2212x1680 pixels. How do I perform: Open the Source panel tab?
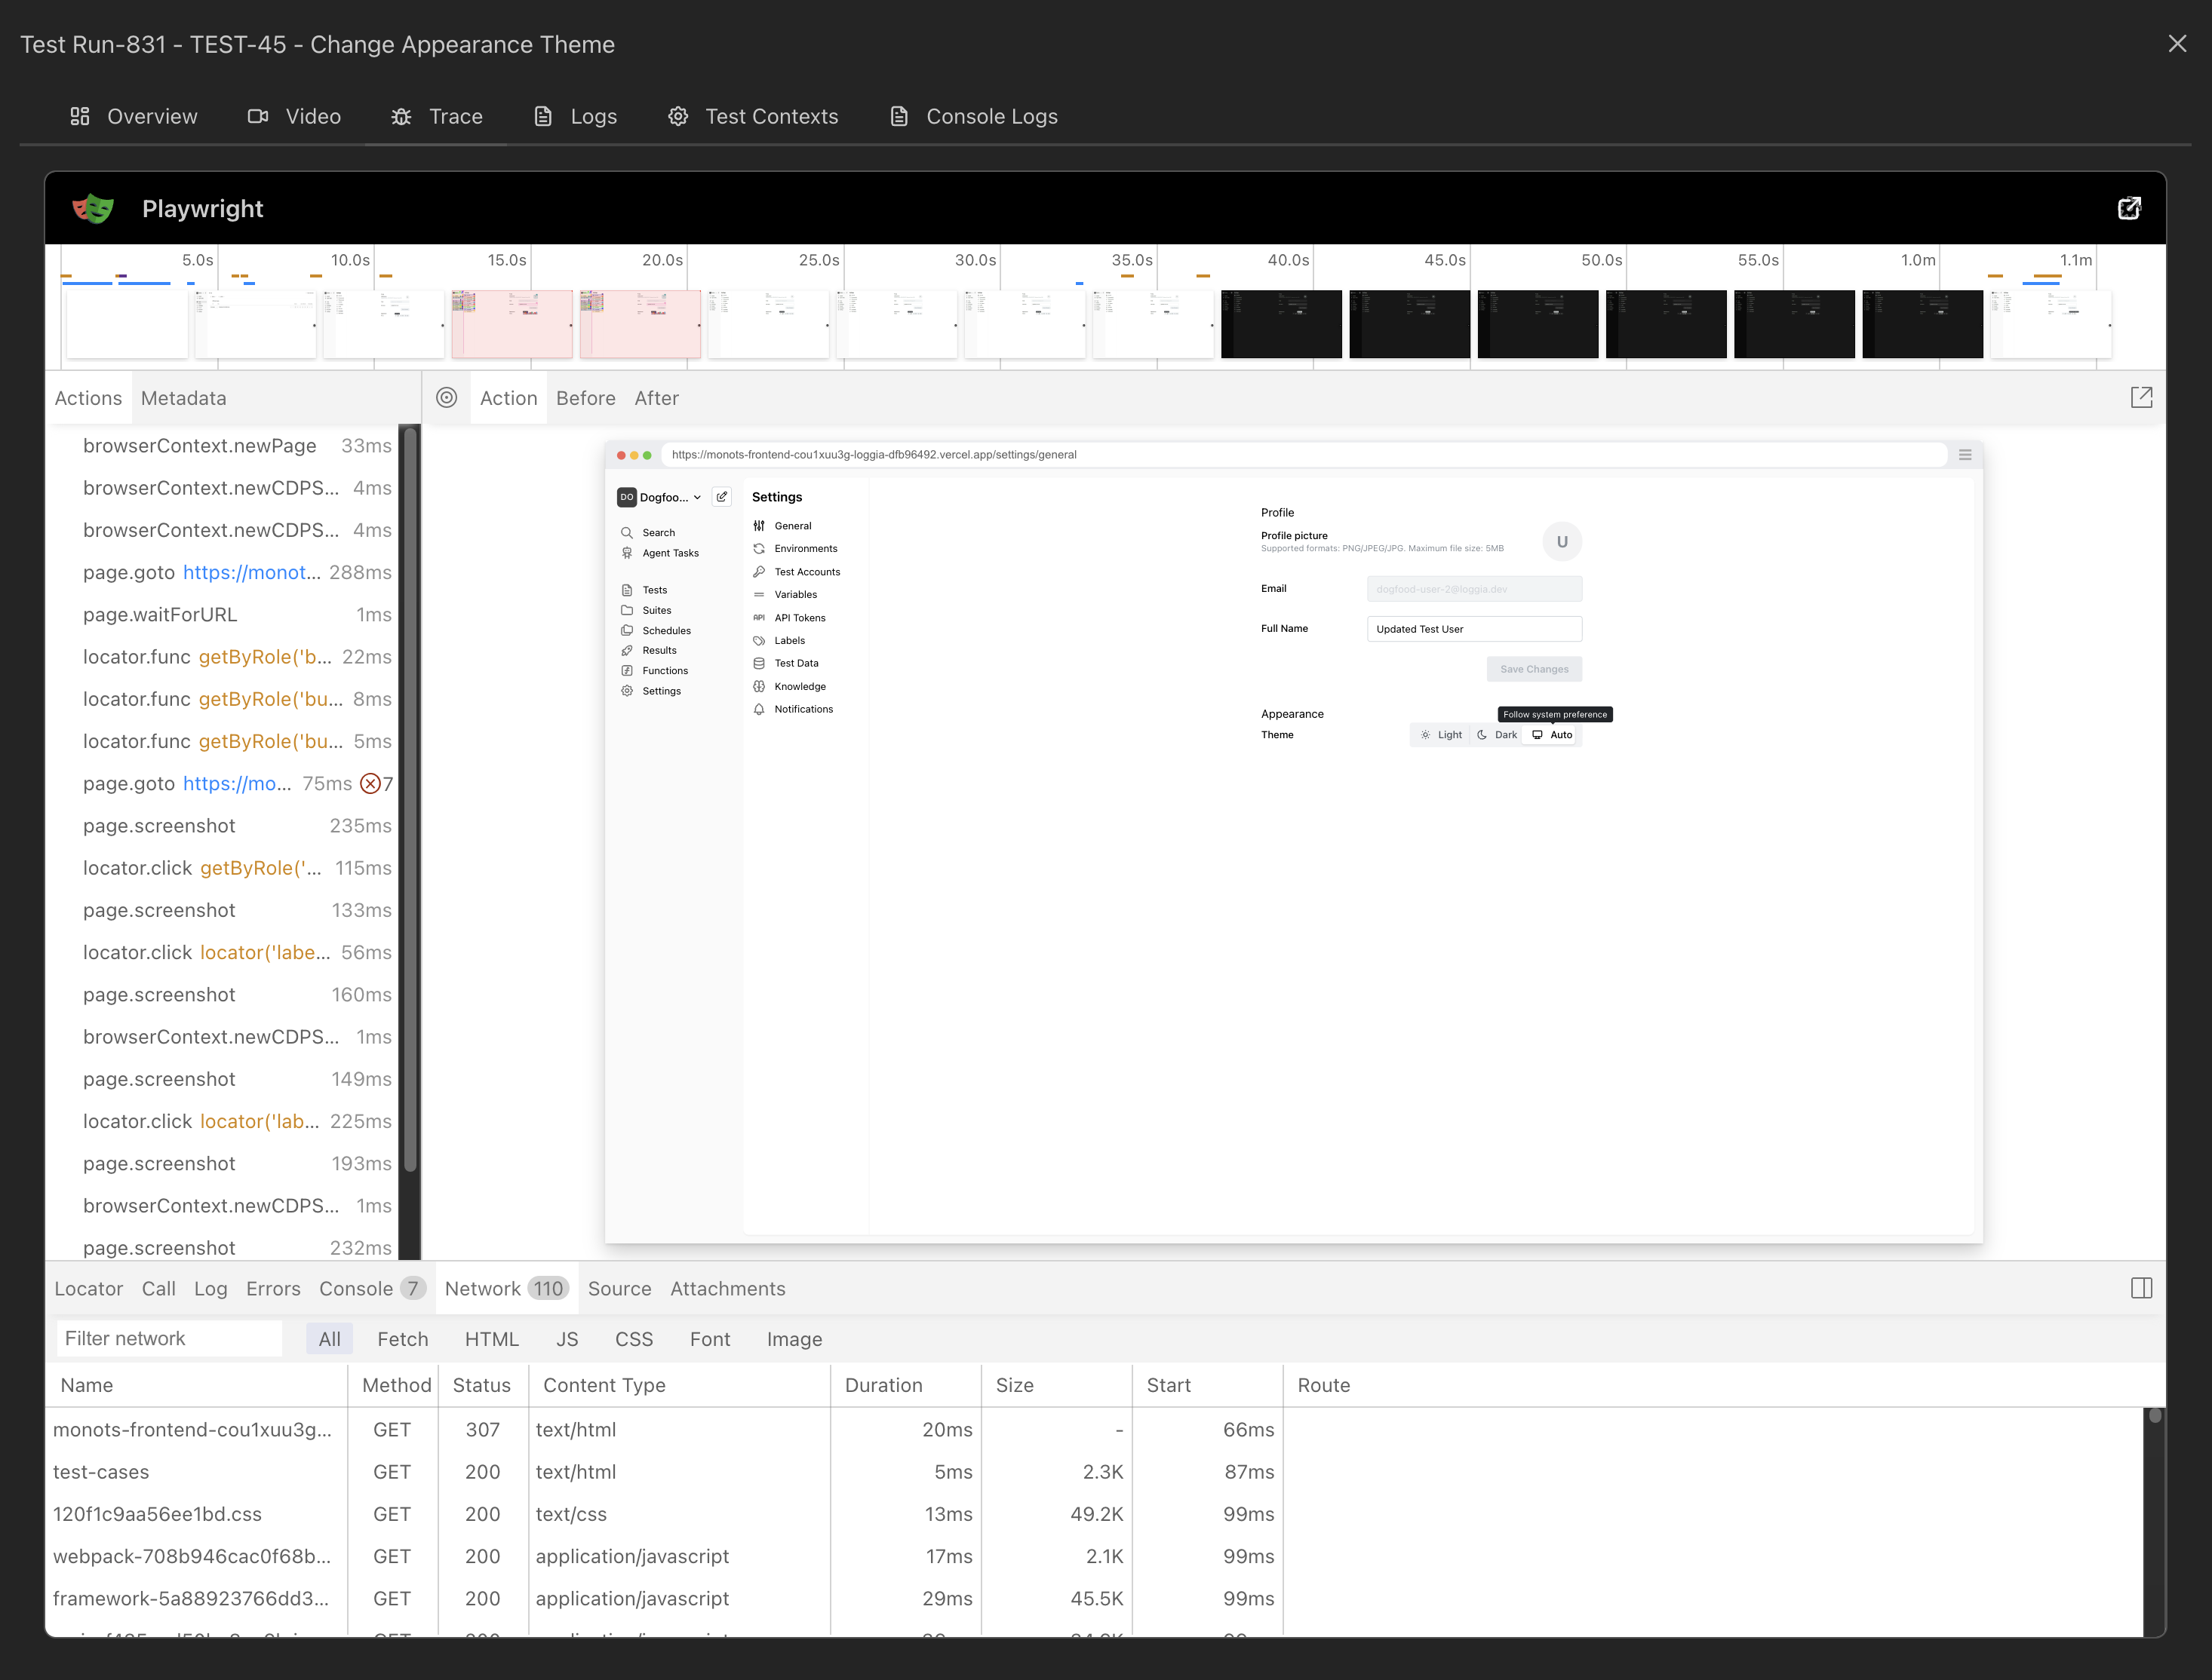coord(619,1288)
